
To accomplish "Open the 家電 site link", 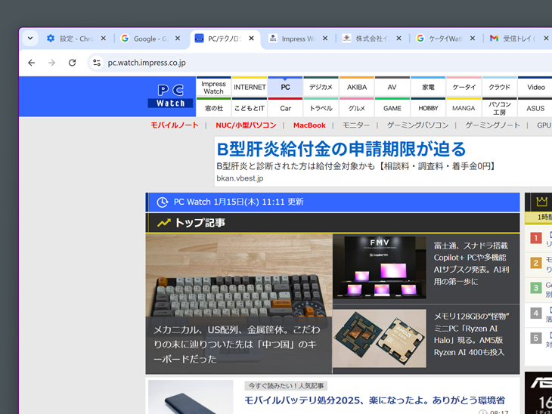I will 428,87.
